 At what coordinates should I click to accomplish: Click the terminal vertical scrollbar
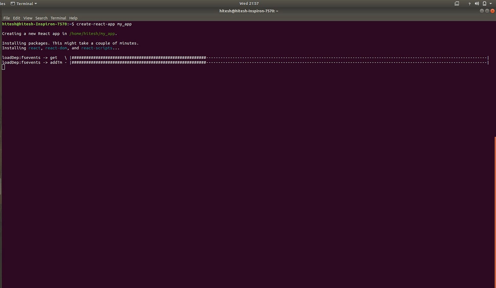495,212
